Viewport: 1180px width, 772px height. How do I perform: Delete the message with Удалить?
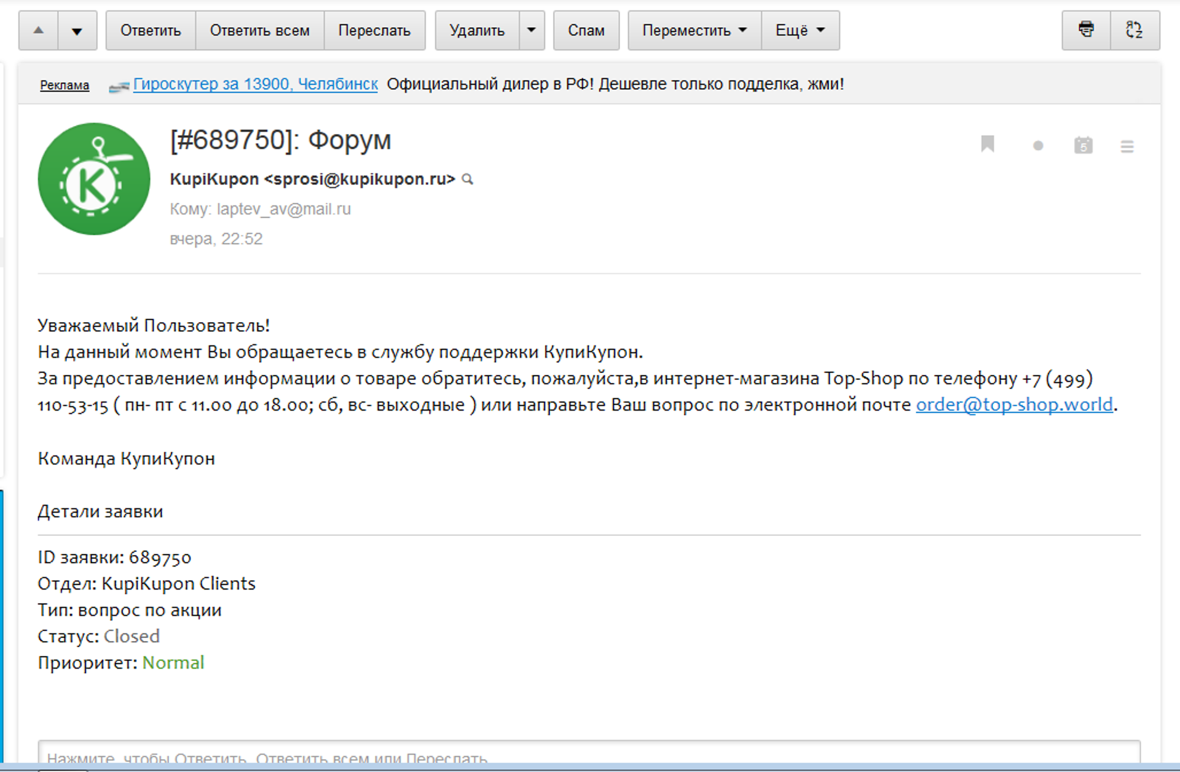pyautogui.click(x=477, y=30)
